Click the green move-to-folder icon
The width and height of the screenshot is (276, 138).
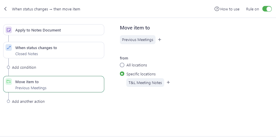pos(9,82)
